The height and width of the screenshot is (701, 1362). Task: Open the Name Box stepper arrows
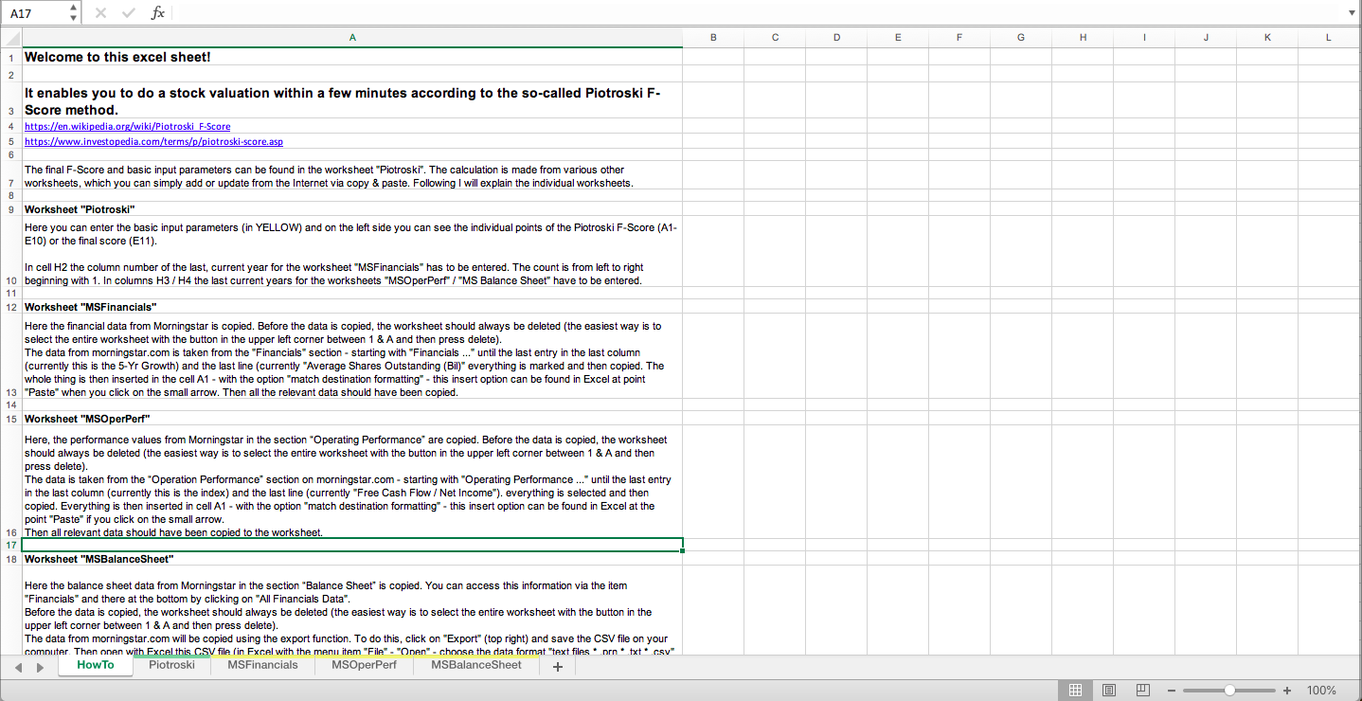(x=75, y=13)
